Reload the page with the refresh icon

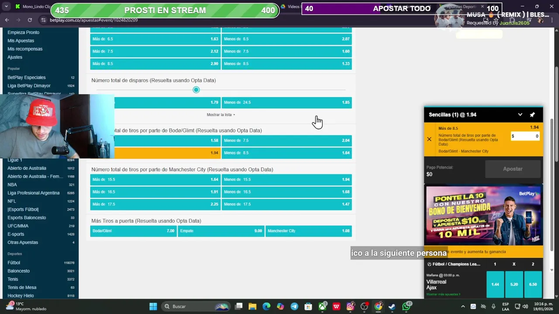(x=30, y=20)
